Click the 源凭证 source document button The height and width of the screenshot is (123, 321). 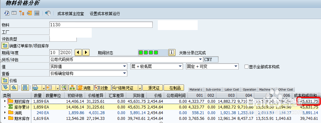pyautogui.click(x=152, y=88)
